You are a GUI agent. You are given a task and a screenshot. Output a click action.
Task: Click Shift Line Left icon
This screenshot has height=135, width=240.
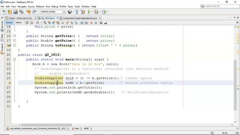(x=82, y=22)
